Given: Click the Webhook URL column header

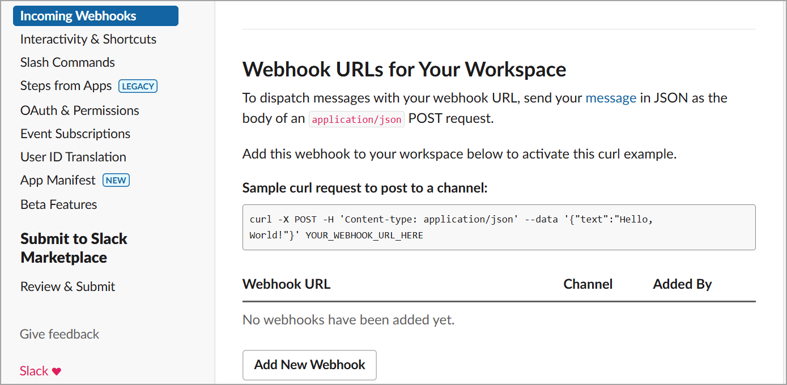Looking at the screenshot, I should (286, 284).
